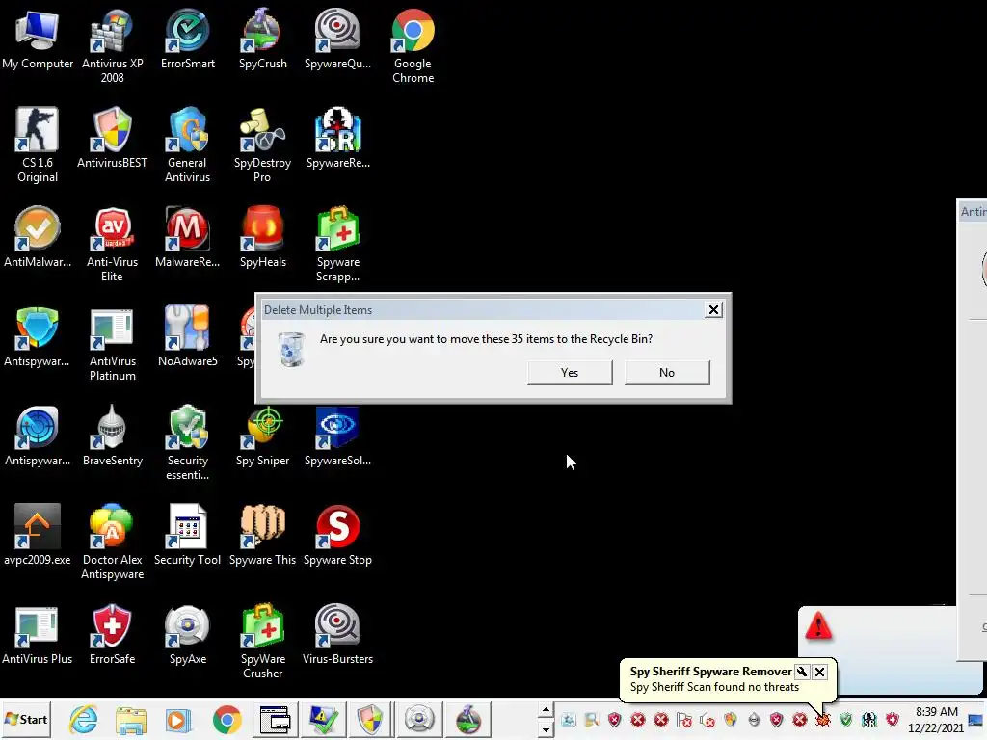Show later tray icons with down arrow
The height and width of the screenshot is (740, 987).
(x=546, y=730)
